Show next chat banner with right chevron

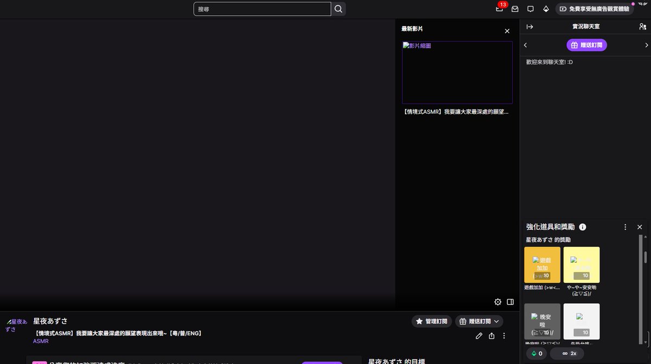(x=646, y=45)
